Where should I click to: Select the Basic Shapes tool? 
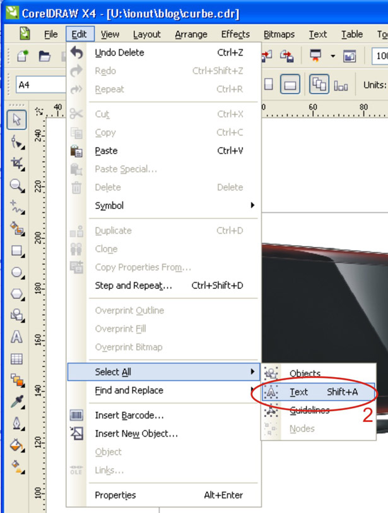[x=16, y=315]
